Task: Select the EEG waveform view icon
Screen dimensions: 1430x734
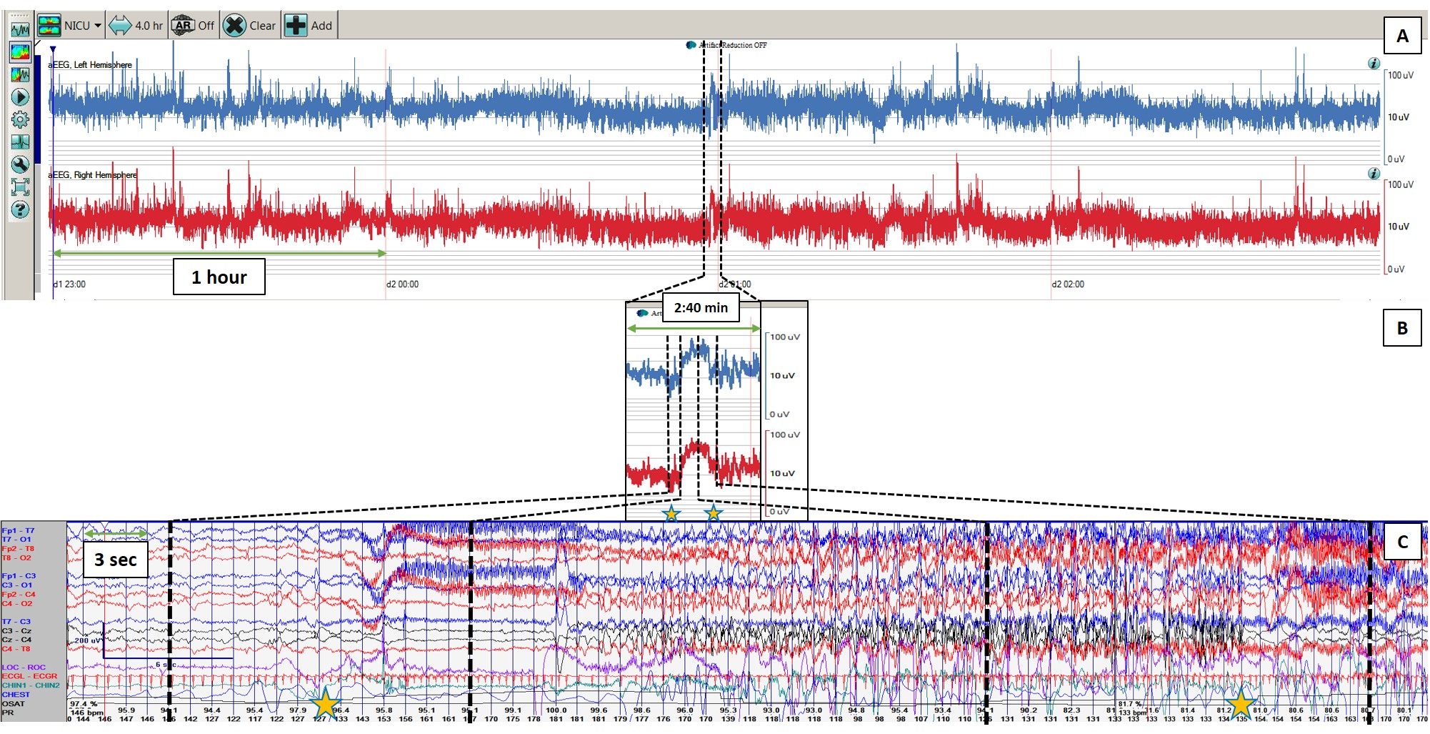Action: pyautogui.click(x=20, y=29)
